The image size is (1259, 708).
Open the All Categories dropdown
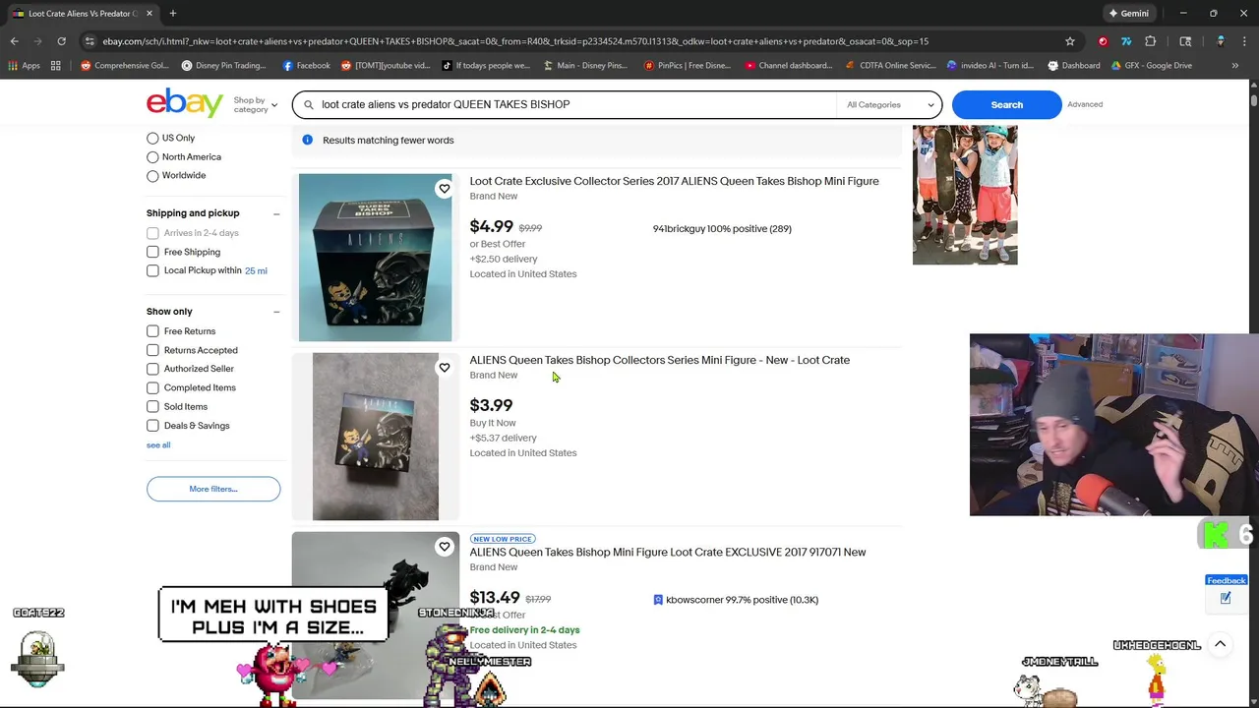pos(889,104)
